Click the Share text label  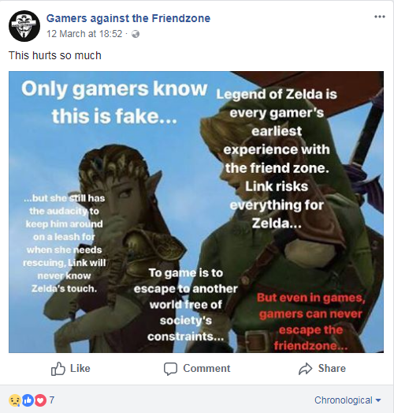pyautogui.click(x=332, y=368)
